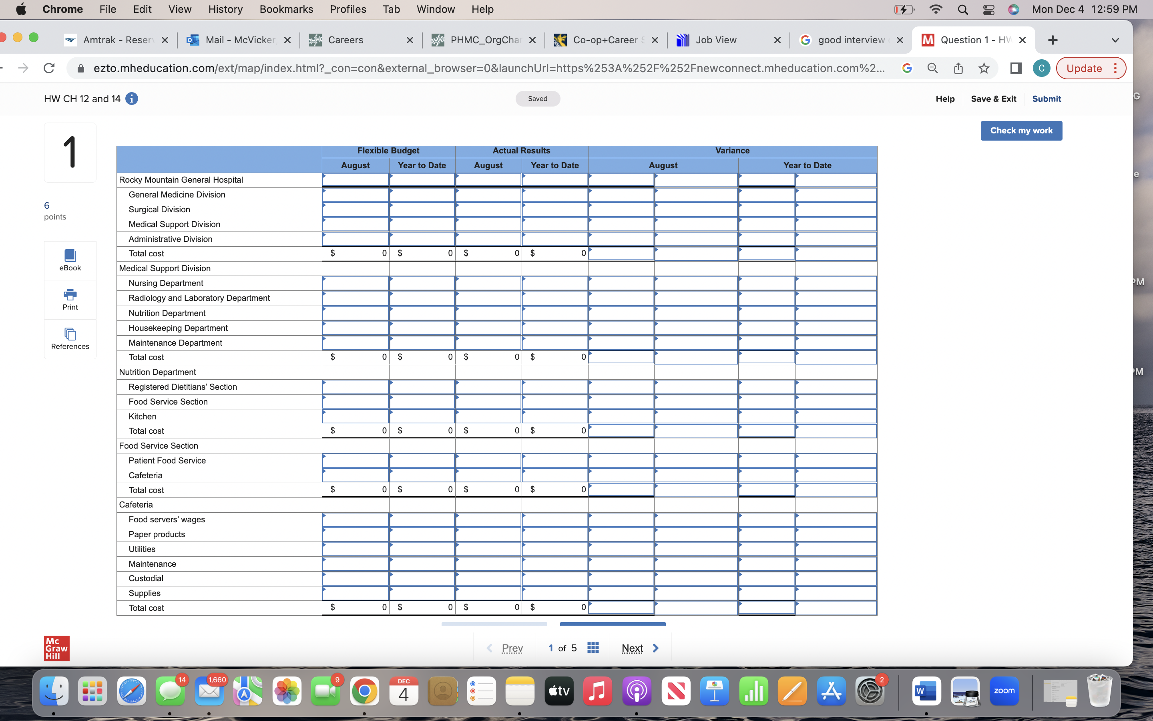Screen dimensions: 1153x721
Task: Open the browser tab overflow chevron
Action: (x=1115, y=40)
